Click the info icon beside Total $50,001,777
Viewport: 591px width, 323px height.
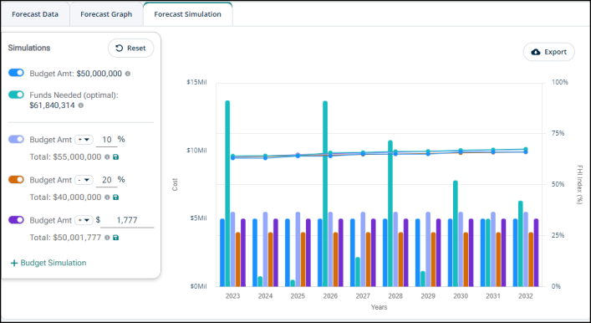(x=107, y=238)
